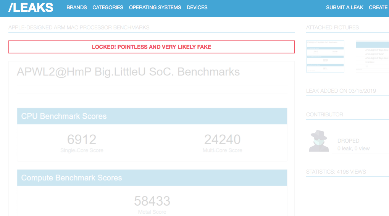Click the APWL2@HmP Big.LittleU SoC title
389x216 pixels.
(128, 72)
